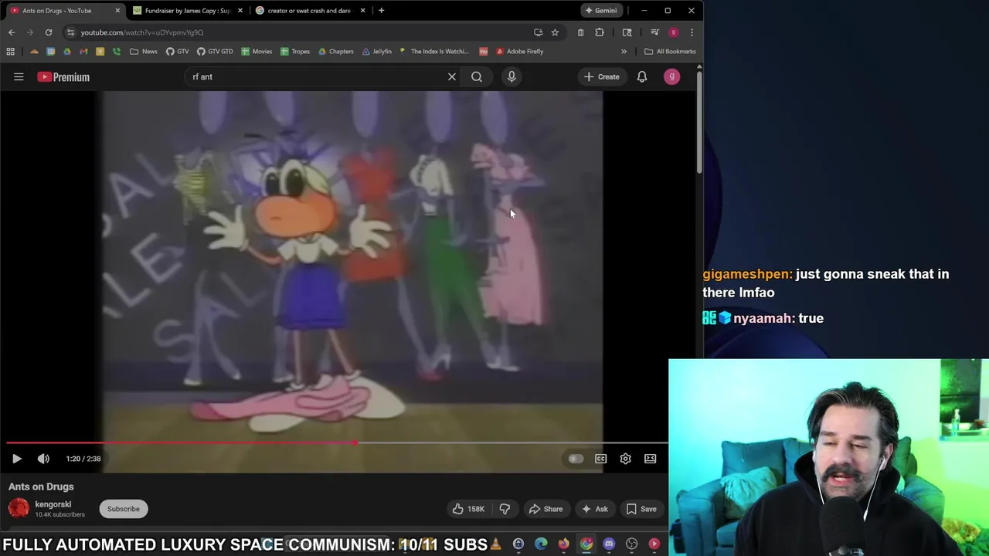
Task: Open Discord from the taskbar
Action: point(609,544)
